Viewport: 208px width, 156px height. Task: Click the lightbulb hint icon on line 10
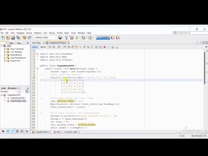click(34, 78)
